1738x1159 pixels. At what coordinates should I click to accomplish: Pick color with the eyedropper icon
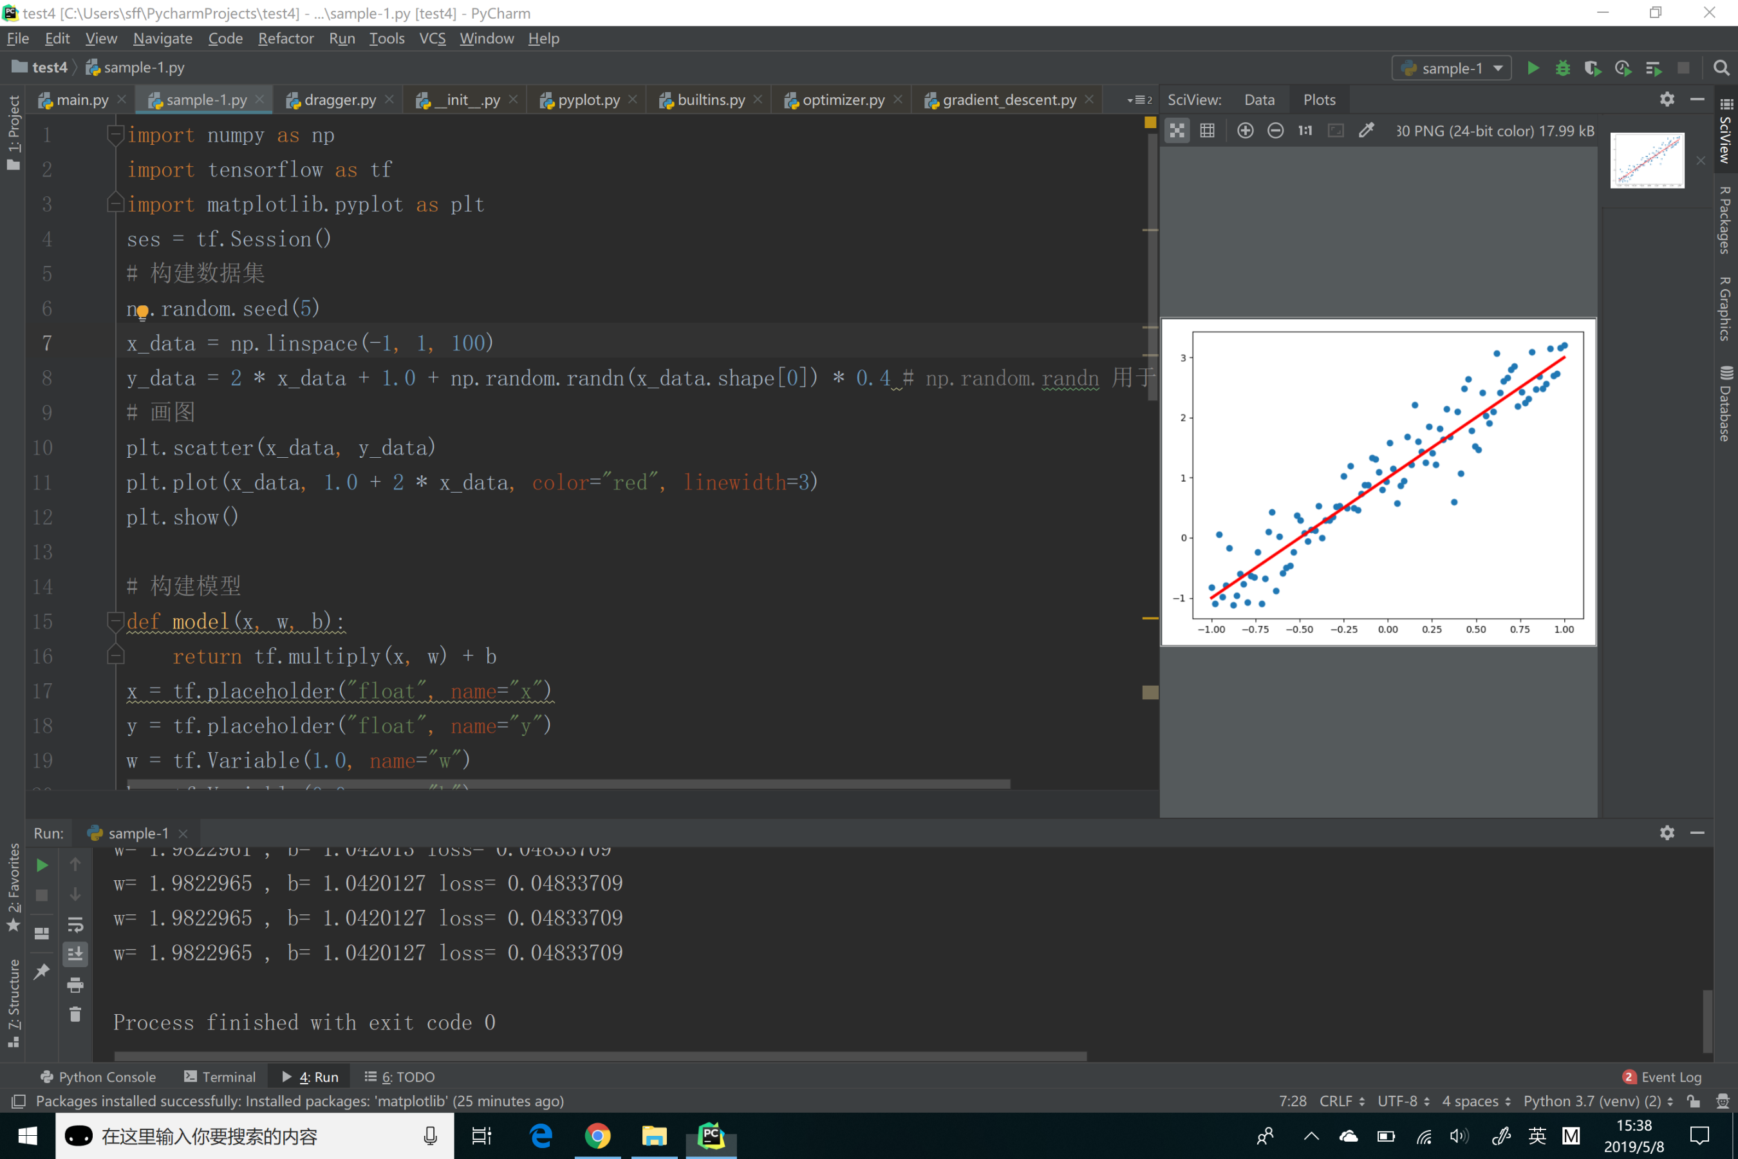(x=1367, y=131)
